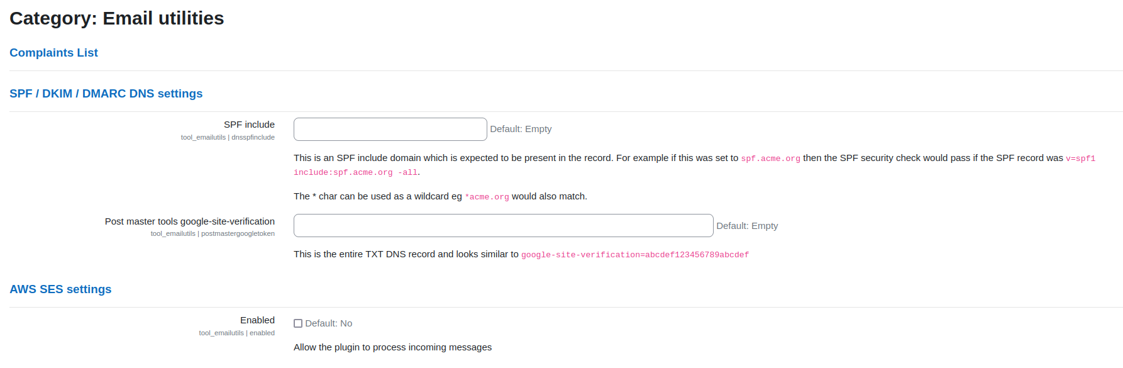Click the SPF include setting label
This screenshot has width=1123, height=368.
click(x=249, y=125)
